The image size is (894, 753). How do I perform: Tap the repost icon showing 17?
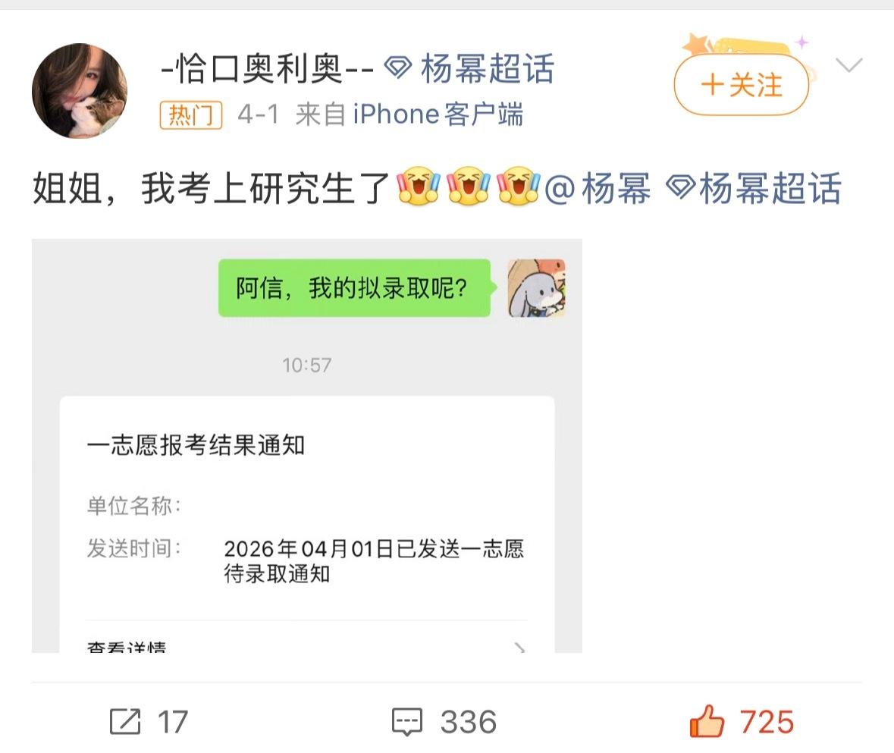125,721
